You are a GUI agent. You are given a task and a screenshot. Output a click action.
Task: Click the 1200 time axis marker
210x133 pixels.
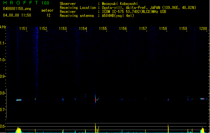point(203,29)
